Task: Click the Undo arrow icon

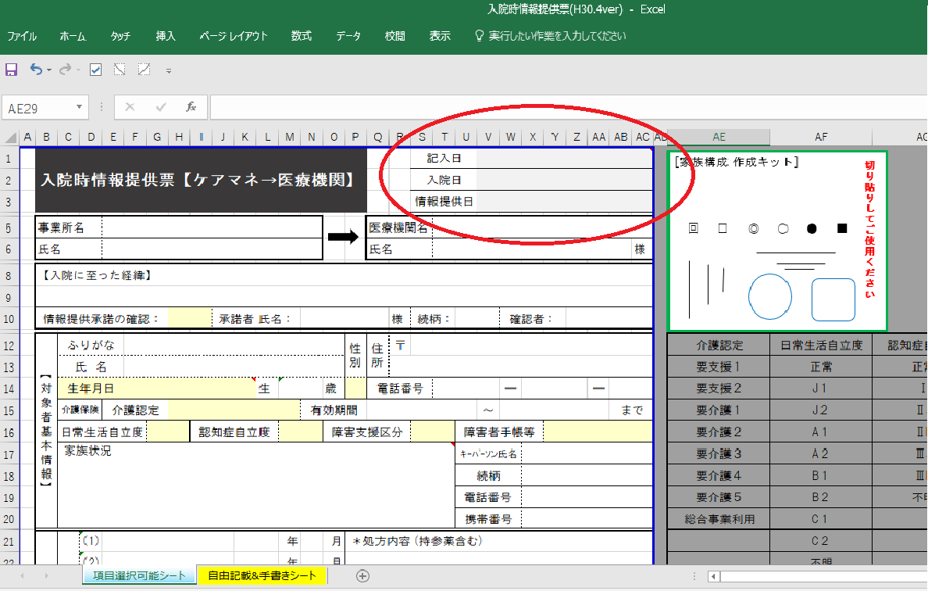Action: click(x=36, y=70)
